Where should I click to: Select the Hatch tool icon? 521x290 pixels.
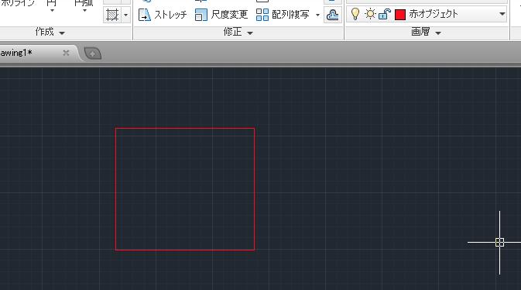point(112,15)
